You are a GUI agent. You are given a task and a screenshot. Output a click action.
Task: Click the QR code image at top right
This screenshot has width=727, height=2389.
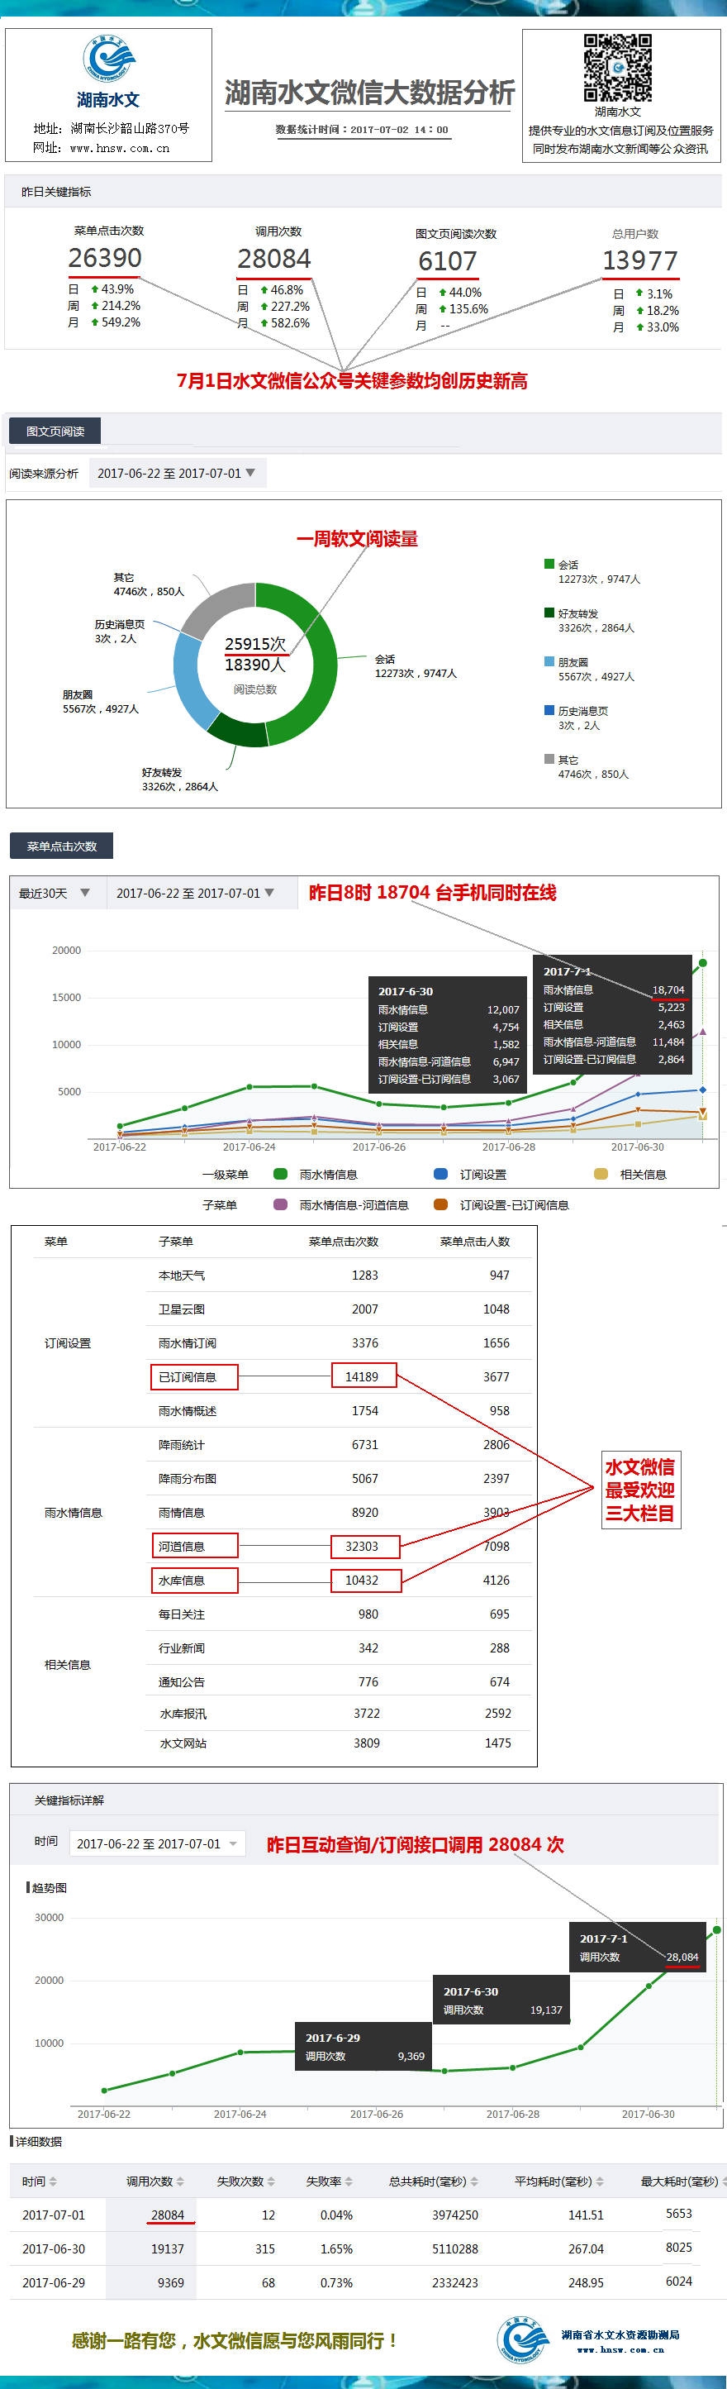(x=616, y=68)
